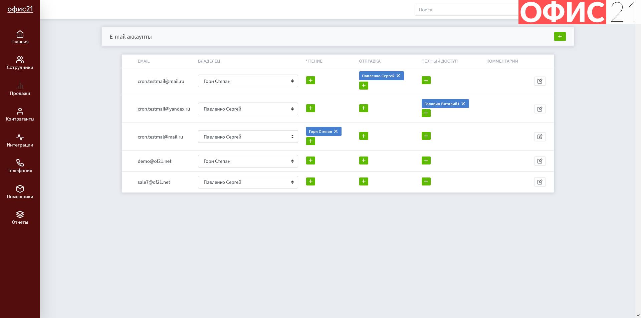Viewport: 641px width, 318px height.
Task: Select the cron.testmal@mail.ru email text
Action: (x=160, y=137)
